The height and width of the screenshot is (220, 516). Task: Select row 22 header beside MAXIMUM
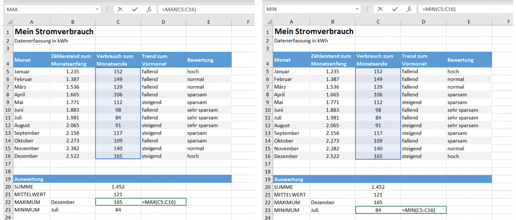8,202
